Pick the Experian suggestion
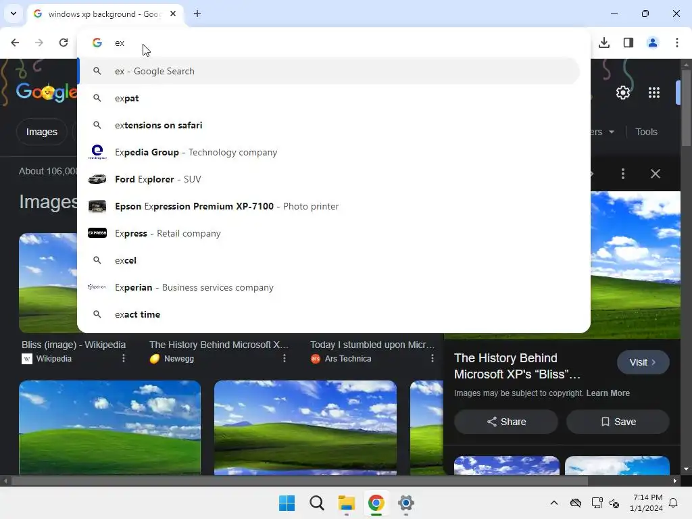This screenshot has width=692, height=519. tap(329, 287)
